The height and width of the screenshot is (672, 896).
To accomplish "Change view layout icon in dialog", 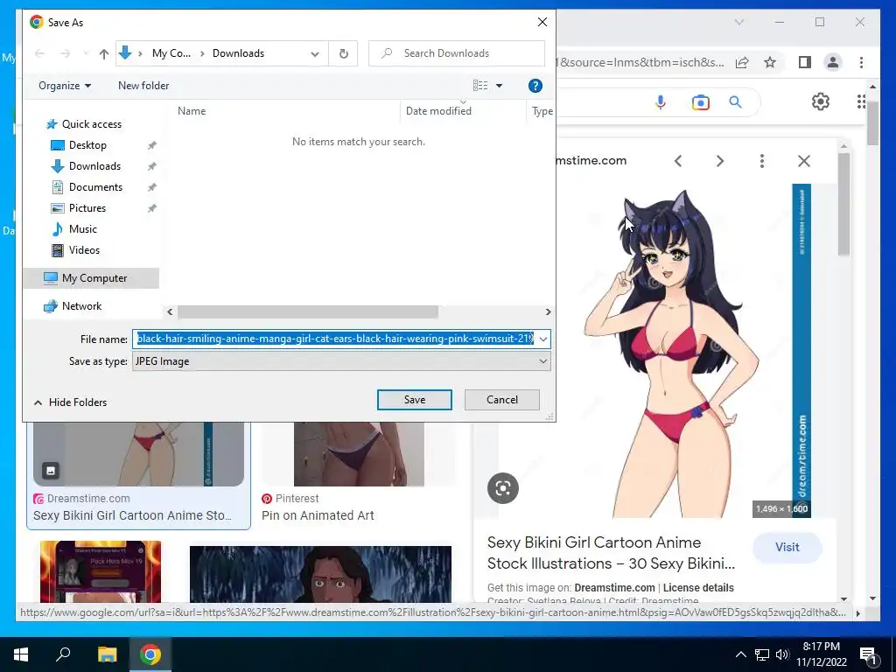I will pos(480,86).
